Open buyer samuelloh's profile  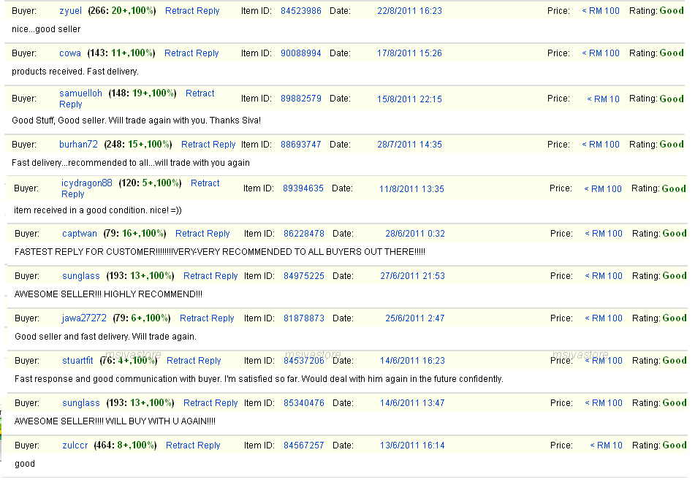click(80, 93)
